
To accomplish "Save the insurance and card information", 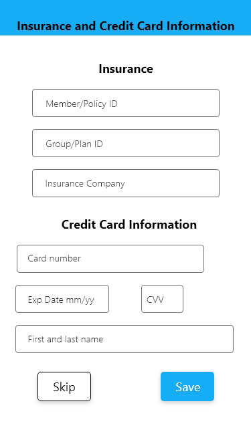I will (x=187, y=386).
